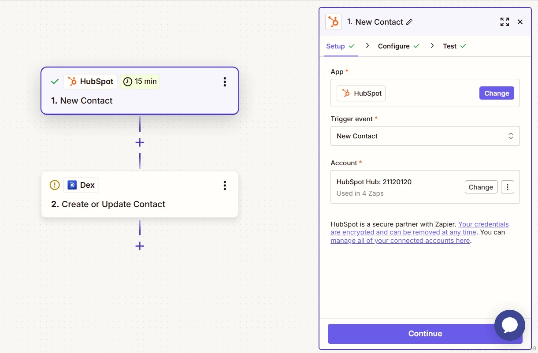The height and width of the screenshot is (353, 538).
Task: Go to the Test tab
Action: click(x=454, y=46)
